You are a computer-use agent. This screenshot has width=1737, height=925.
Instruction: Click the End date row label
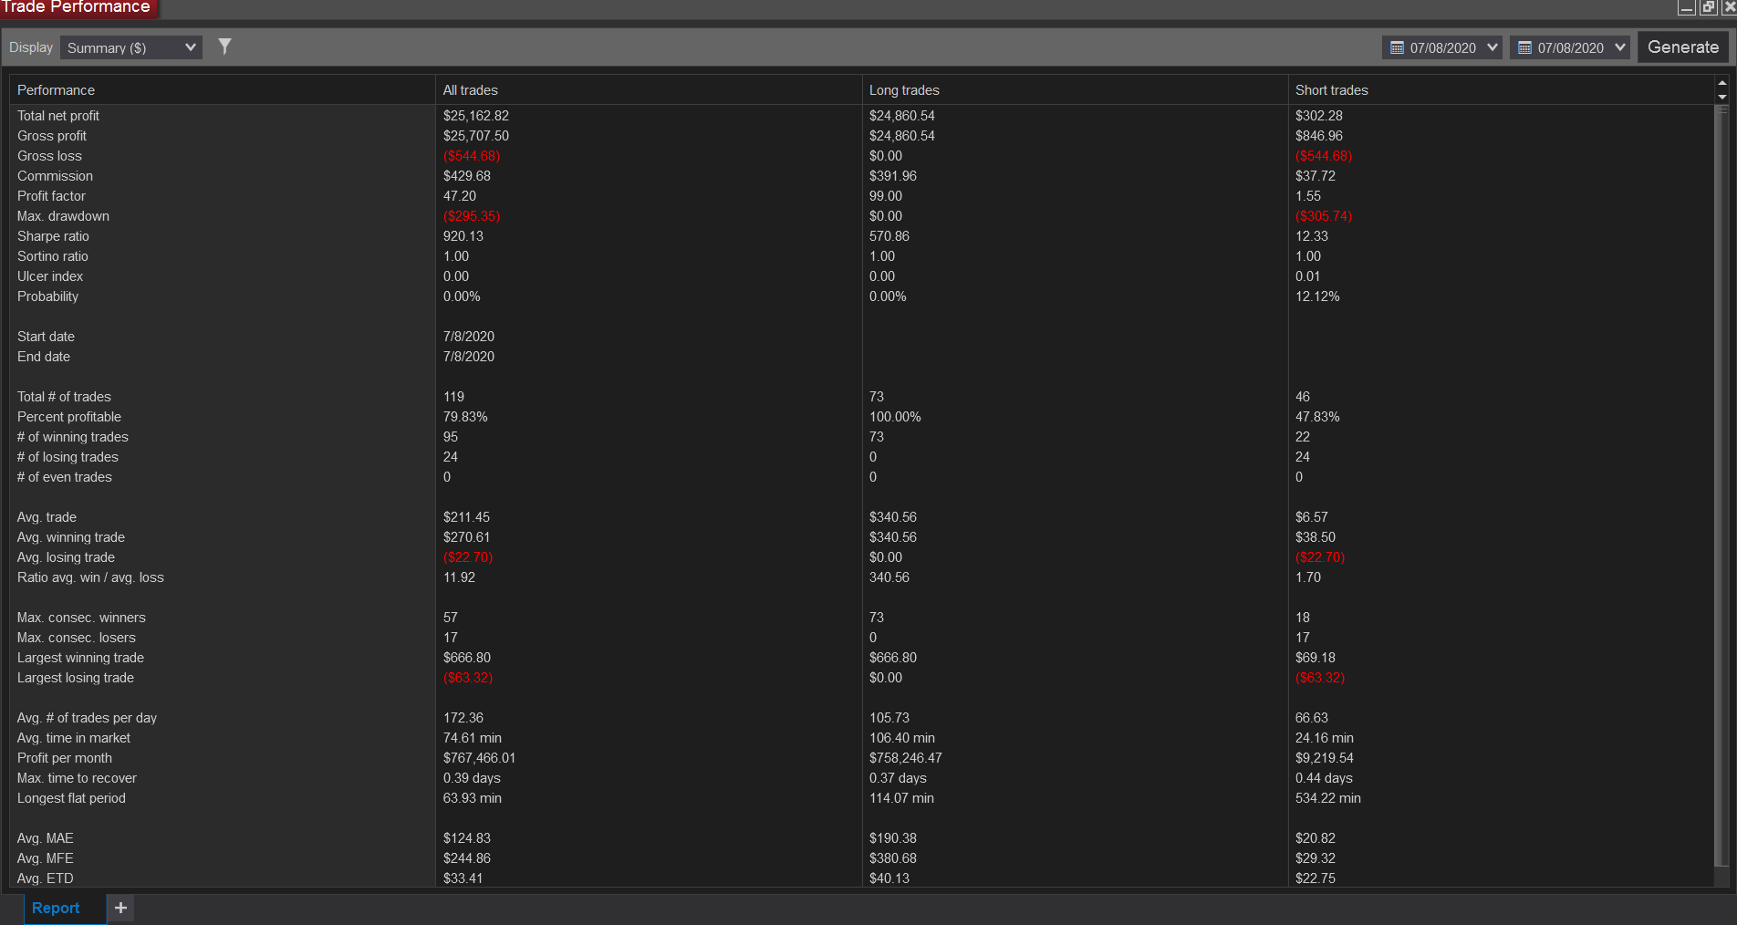click(x=44, y=357)
